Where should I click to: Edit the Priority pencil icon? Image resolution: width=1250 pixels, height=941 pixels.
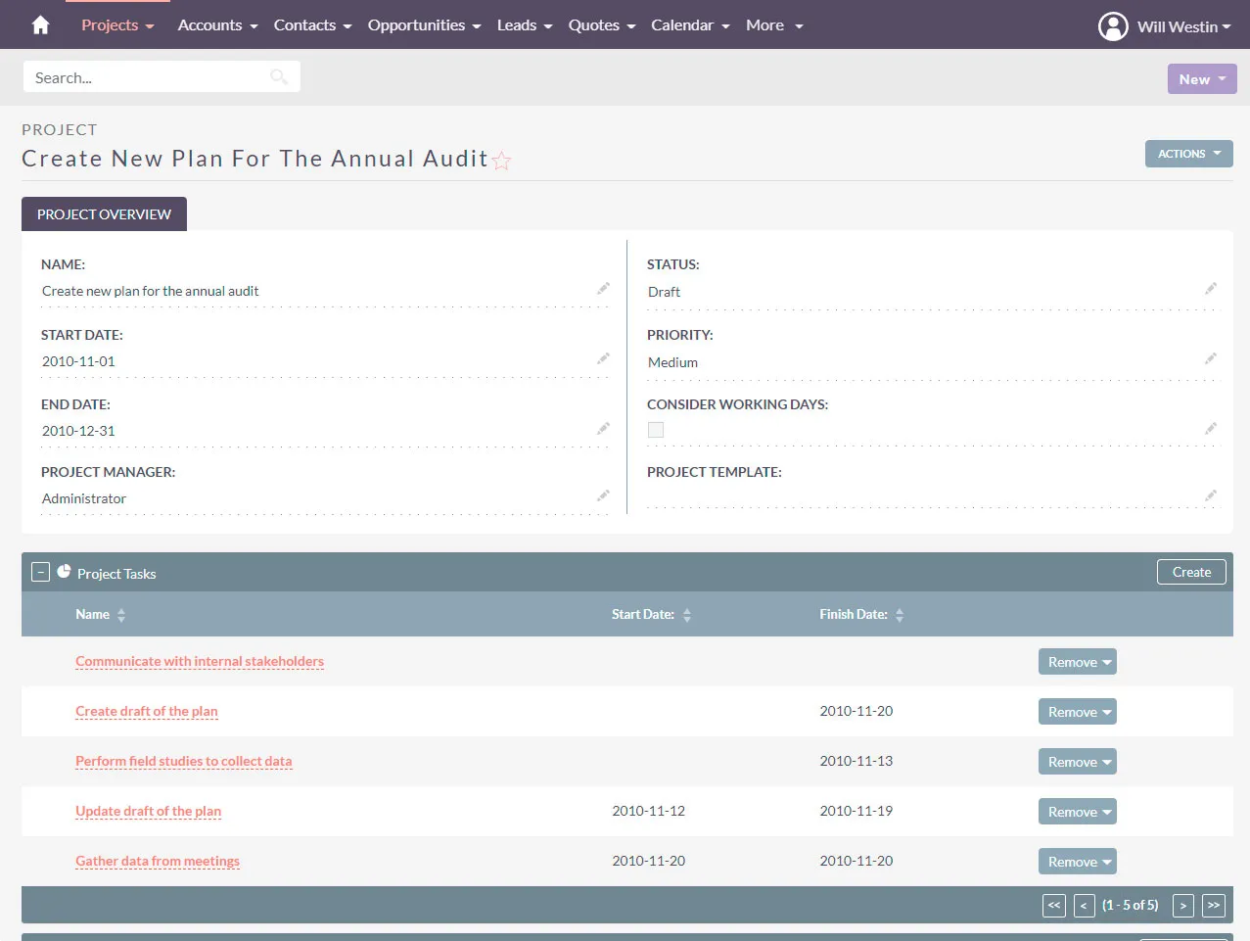pyautogui.click(x=1211, y=359)
